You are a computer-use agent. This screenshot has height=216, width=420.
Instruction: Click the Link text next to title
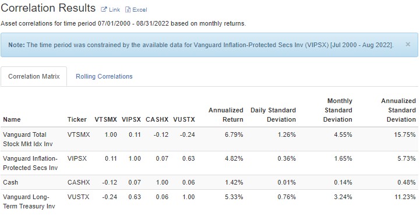coord(114,10)
